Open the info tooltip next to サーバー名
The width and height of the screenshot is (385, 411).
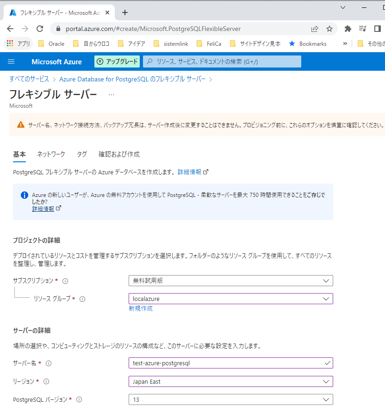point(51,363)
